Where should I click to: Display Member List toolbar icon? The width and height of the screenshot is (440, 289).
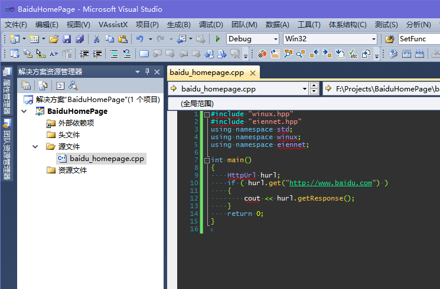[x=15, y=54]
